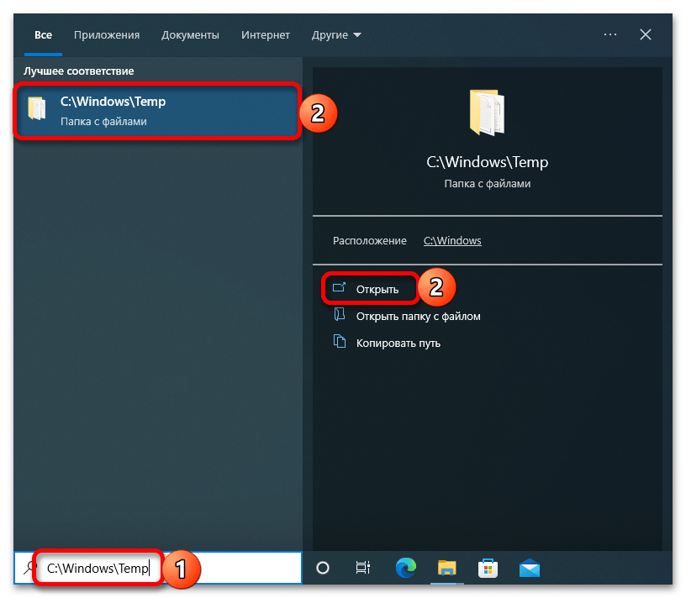686x598 pixels.
Task: Follow the C:\Windows location link
Action: click(x=452, y=240)
